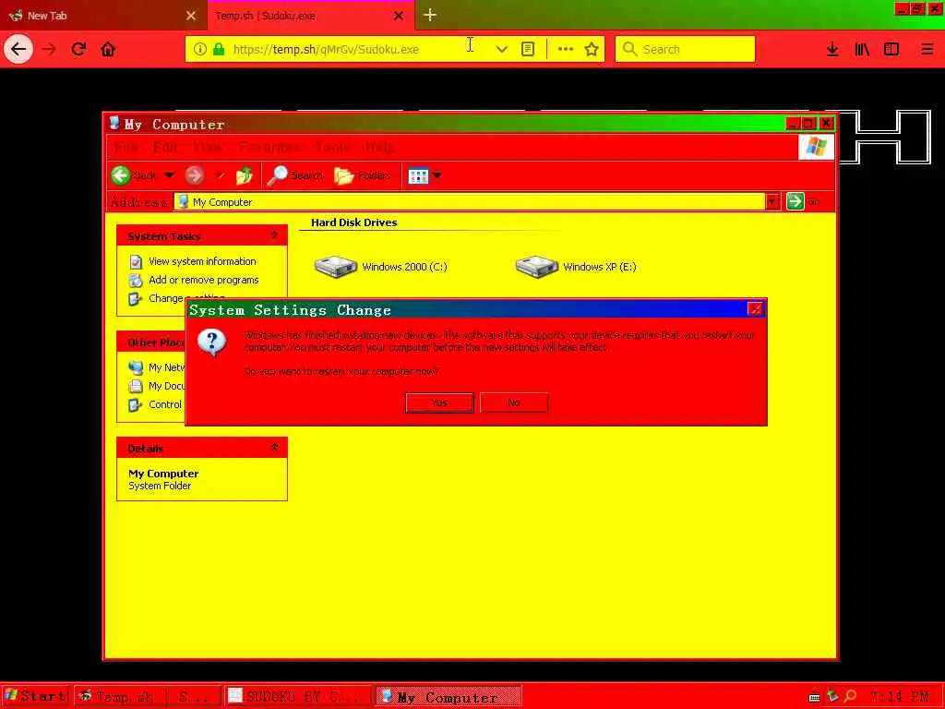This screenshot has height=709, width=945.
Task: Click the green Go arrow button
Action: 795,201
